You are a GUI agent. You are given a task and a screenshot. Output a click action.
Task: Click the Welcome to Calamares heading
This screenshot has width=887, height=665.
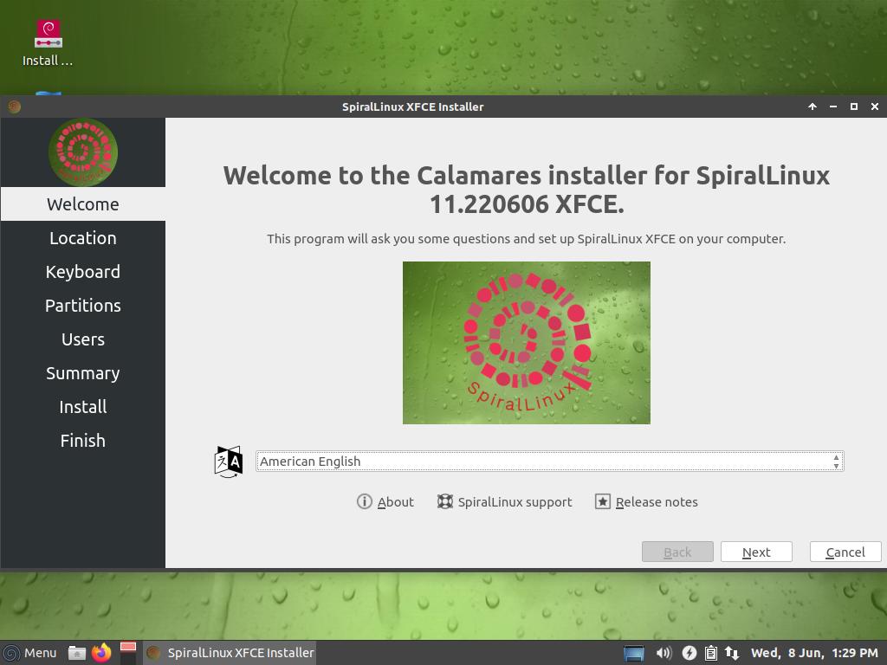coord(526,190)
